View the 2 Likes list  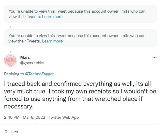tap(11, 132)
